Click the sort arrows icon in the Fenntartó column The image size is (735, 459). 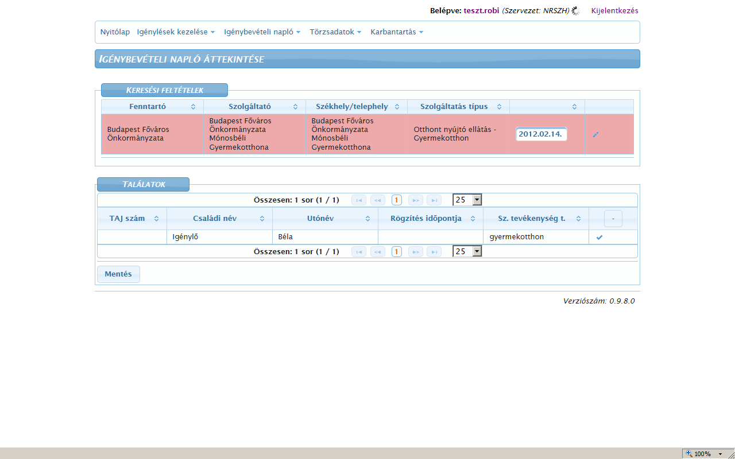(x=193, y=107)
